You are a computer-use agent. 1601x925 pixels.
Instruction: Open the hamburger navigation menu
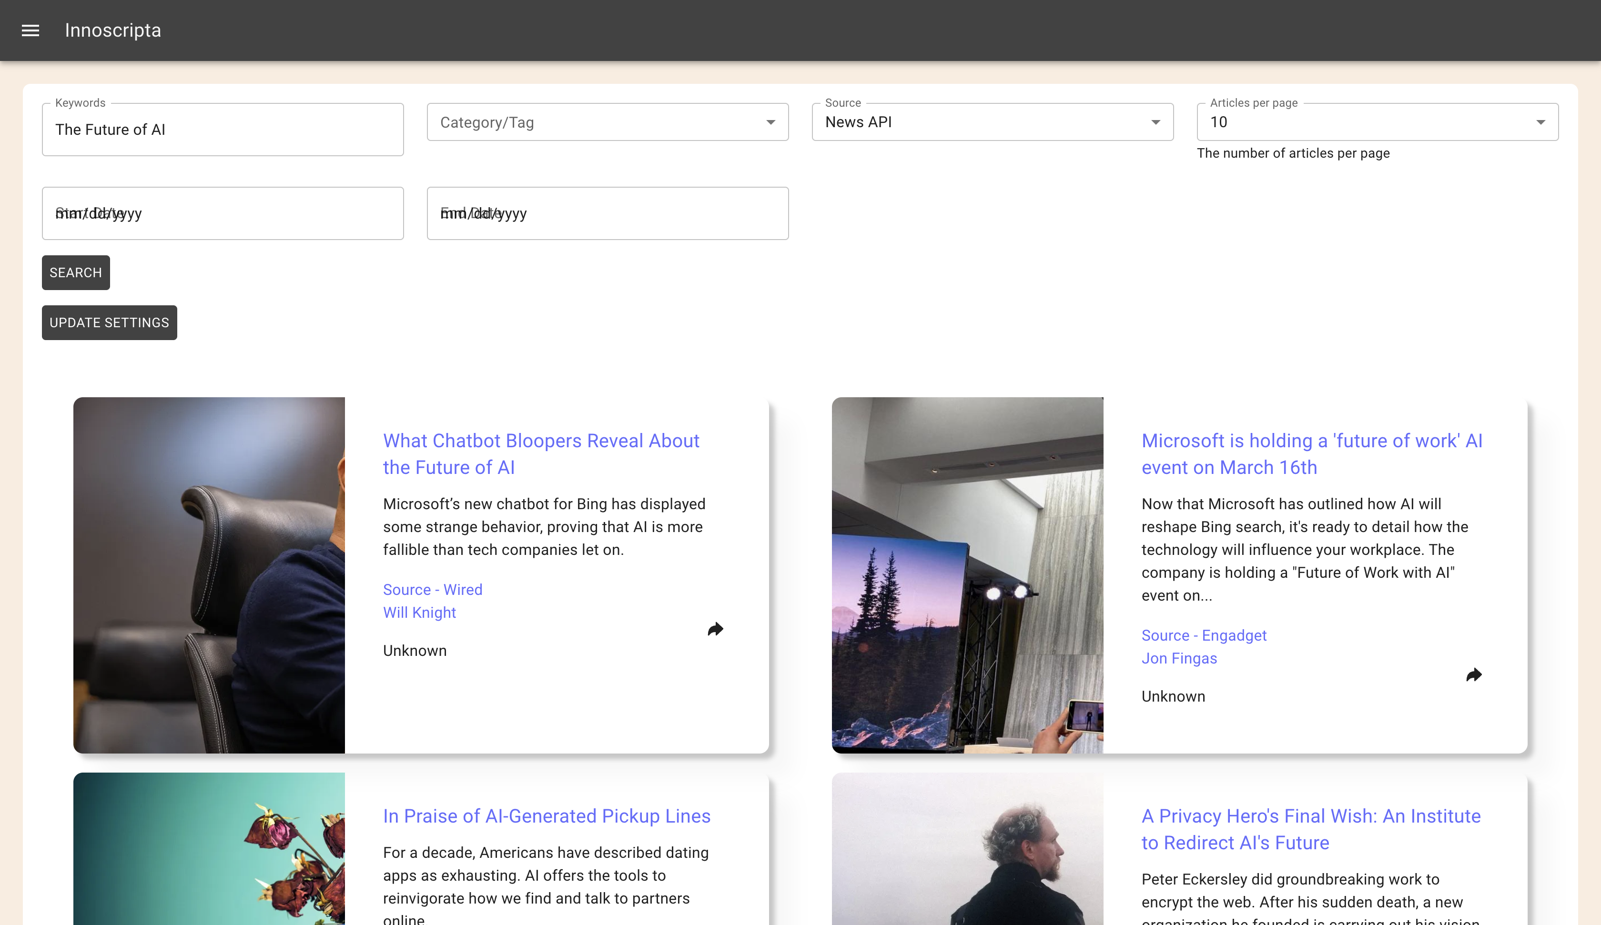30,30
